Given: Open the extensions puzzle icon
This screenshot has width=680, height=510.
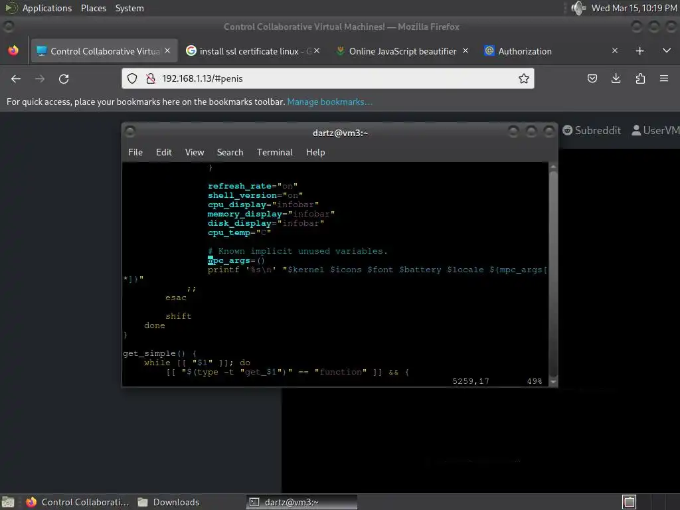Looking at the screenshot, I should [x=640, y=78].
